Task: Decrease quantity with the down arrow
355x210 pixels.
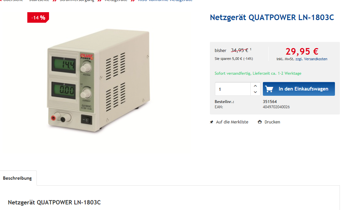Action: [255, 92]
